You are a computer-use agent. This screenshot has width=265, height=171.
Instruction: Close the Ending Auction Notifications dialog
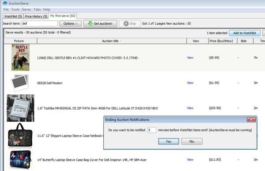251,119
